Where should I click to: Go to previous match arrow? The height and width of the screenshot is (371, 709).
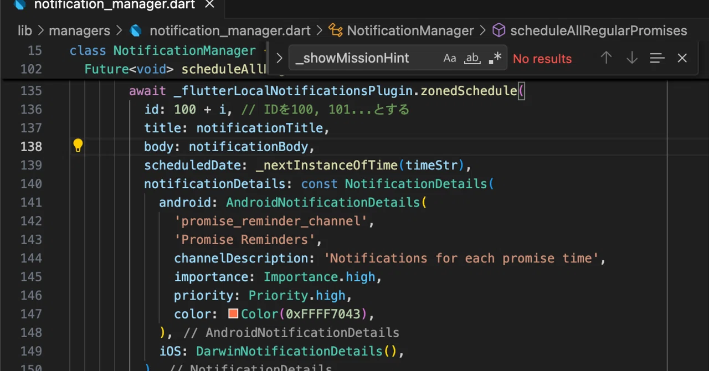606,58
